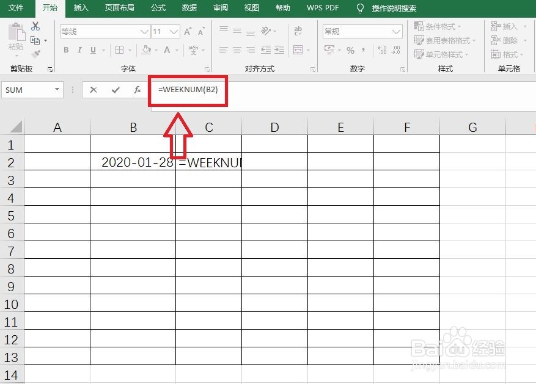536x384 pixels.
Task: Toggle bold formatting B button
Action: coord(66,50)
